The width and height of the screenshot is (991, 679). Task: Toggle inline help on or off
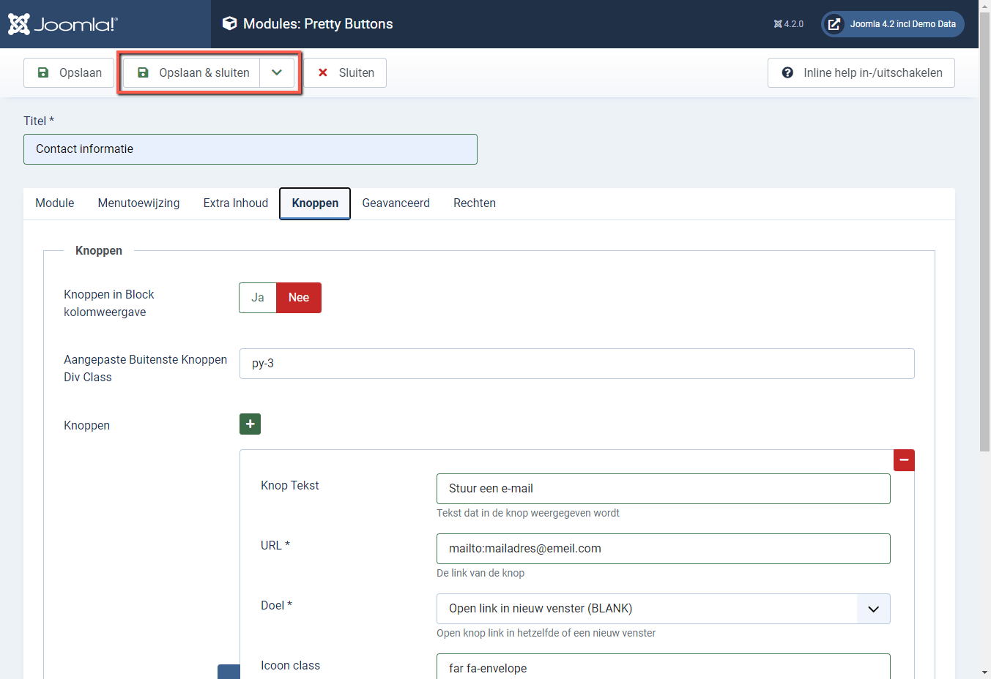[861, 72]
